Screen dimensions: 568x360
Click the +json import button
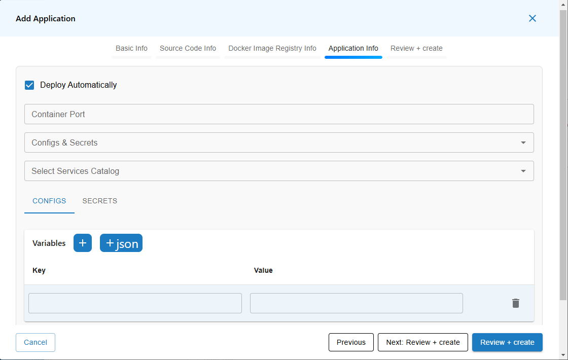[121, 243]
